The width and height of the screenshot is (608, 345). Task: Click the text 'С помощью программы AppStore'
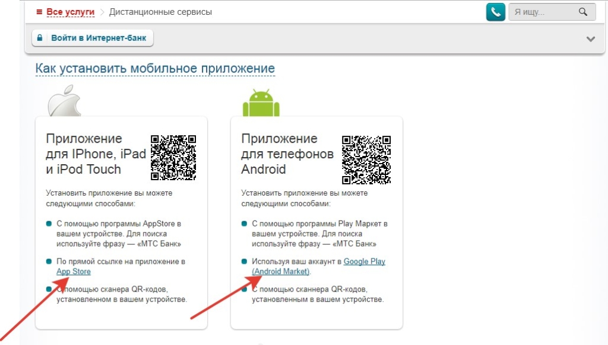pos(116,224)
